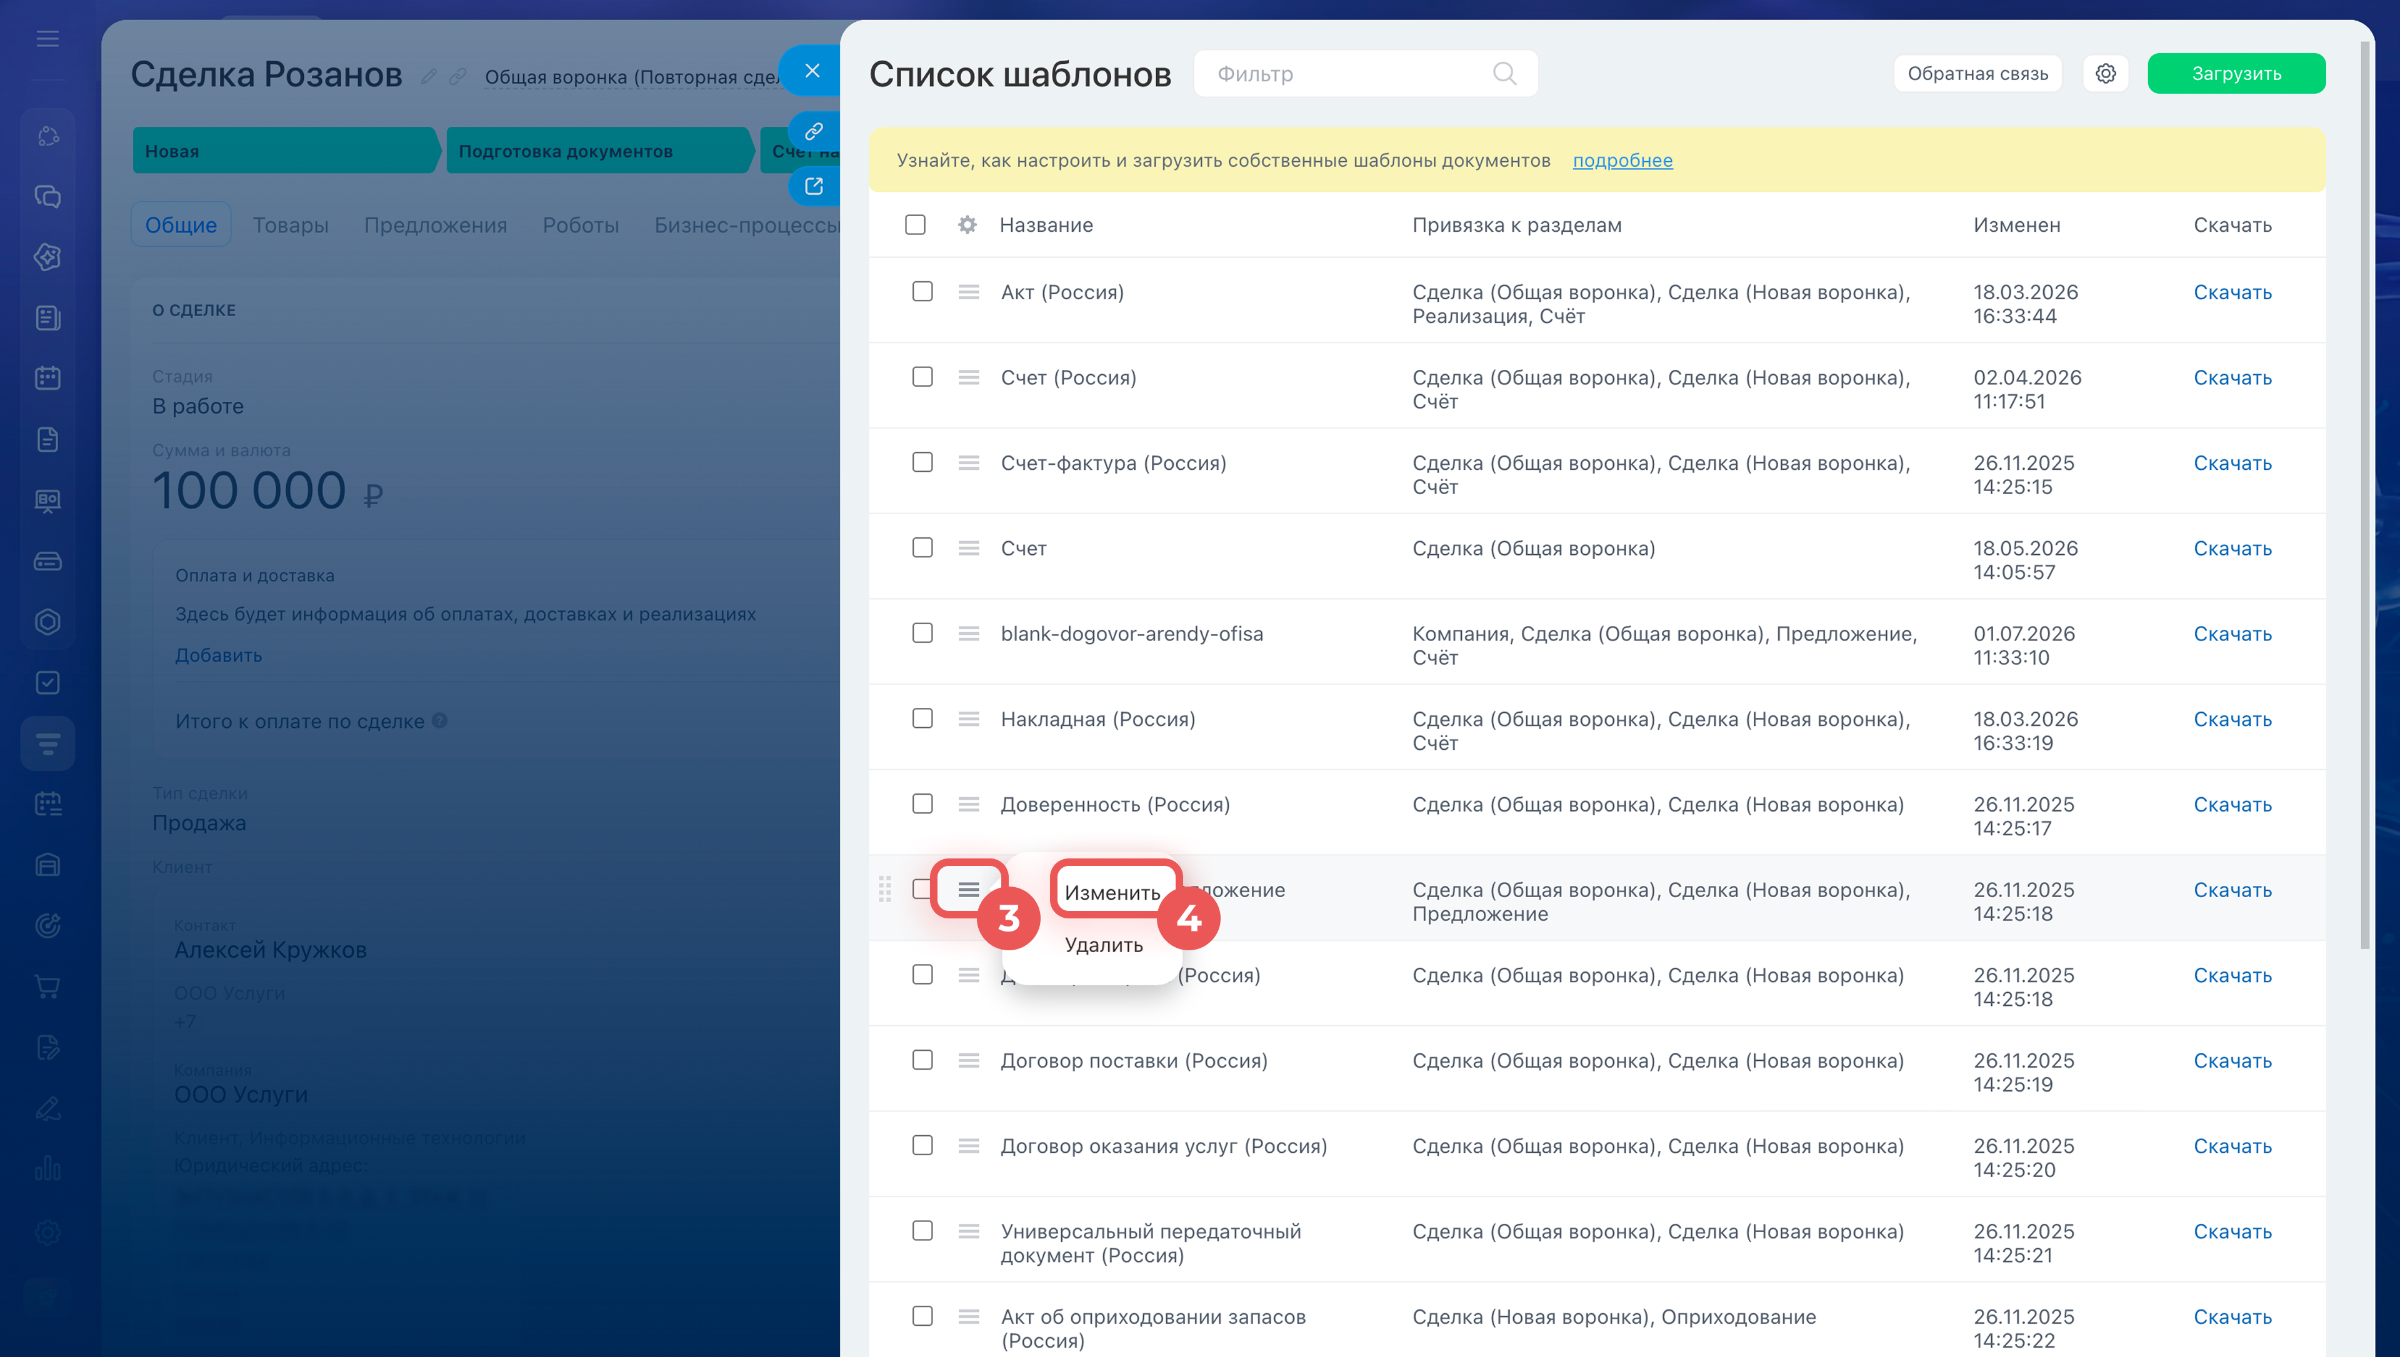The height and width of the screenshot is (1357, 2400).
Task: Click the grey link icon beside the deal title
Action: pos(457,76)
